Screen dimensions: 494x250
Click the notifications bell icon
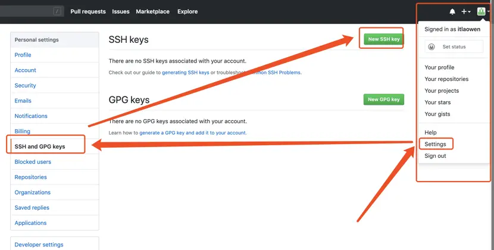[452, 11]
